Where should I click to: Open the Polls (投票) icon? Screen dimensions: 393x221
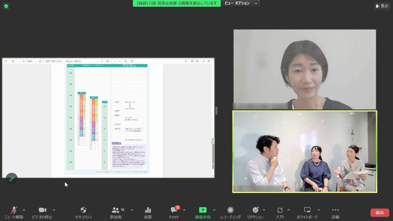tap(148, 210)
